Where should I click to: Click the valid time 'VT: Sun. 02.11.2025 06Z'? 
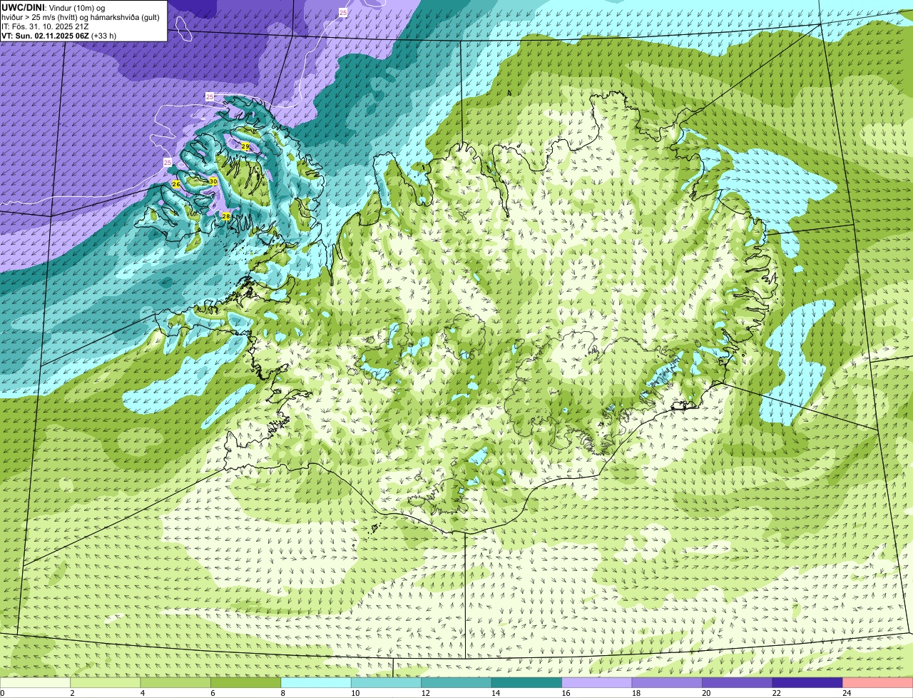coord(45,36)
